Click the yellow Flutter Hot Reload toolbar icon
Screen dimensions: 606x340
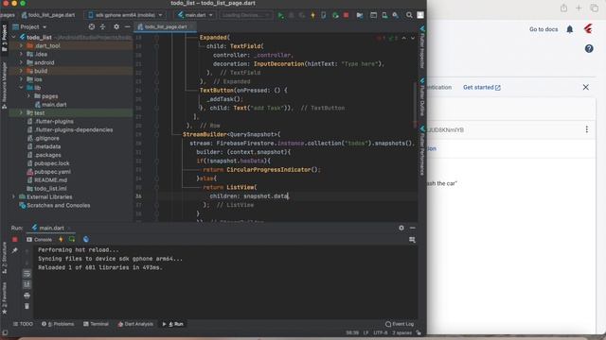tap(312, 15)
